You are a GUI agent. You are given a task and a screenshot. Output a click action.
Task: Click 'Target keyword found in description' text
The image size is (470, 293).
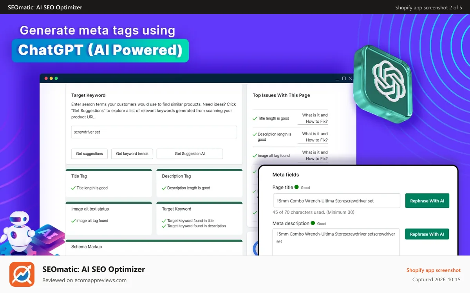197,226
